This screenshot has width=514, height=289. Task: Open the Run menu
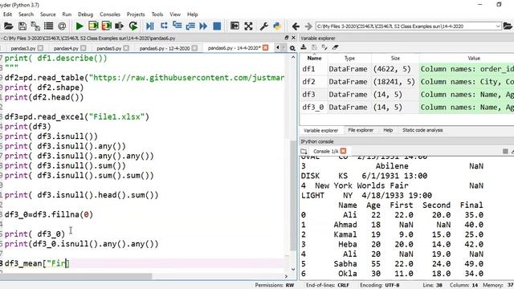[67, 14]
